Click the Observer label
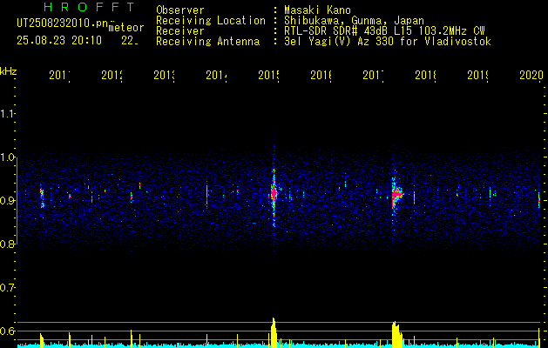The height and width of the screenshot is (348, 548). [180, 10]
